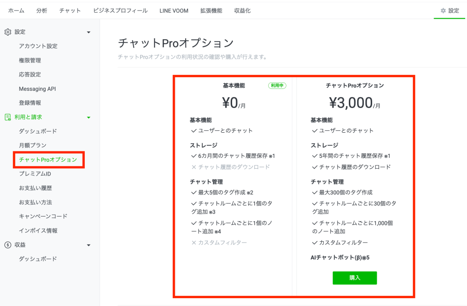The height and width of the screenshot is (306, 467).
Task: Open the LINE VOOM section
Action: 173,10
